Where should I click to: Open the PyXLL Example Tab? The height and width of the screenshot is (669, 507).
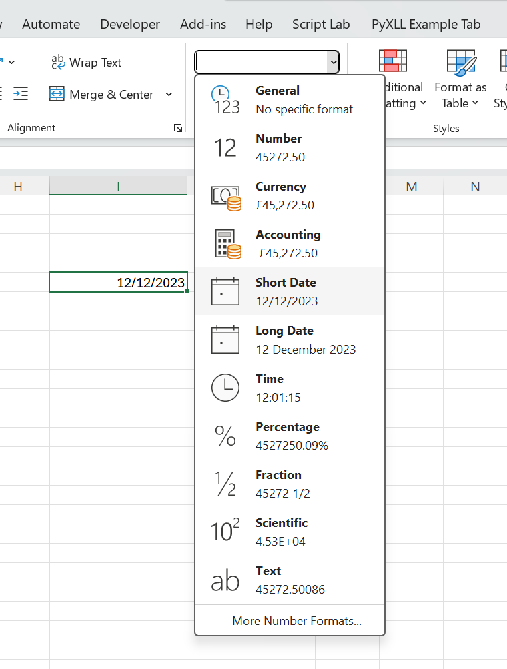pyautogui.click(x=426, y=25)
